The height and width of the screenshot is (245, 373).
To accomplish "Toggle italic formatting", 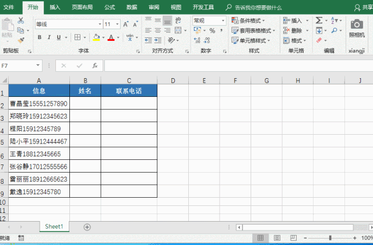I will click(49, 37).
